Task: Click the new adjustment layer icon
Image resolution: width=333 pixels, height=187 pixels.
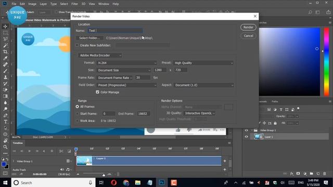Action: point(305,173)
